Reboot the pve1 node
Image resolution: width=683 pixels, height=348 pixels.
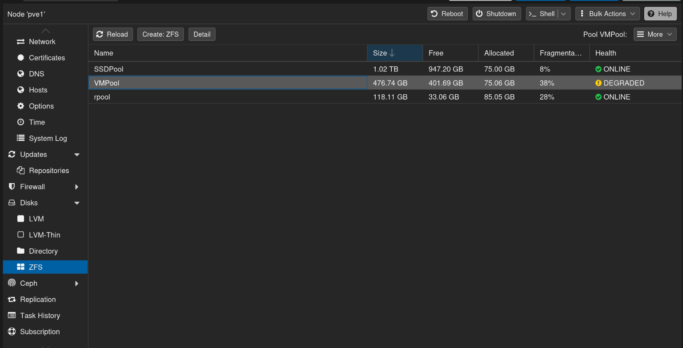[447, 14]
